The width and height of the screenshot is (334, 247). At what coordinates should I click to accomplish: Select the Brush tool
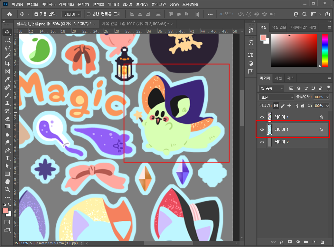pos(7,95)
